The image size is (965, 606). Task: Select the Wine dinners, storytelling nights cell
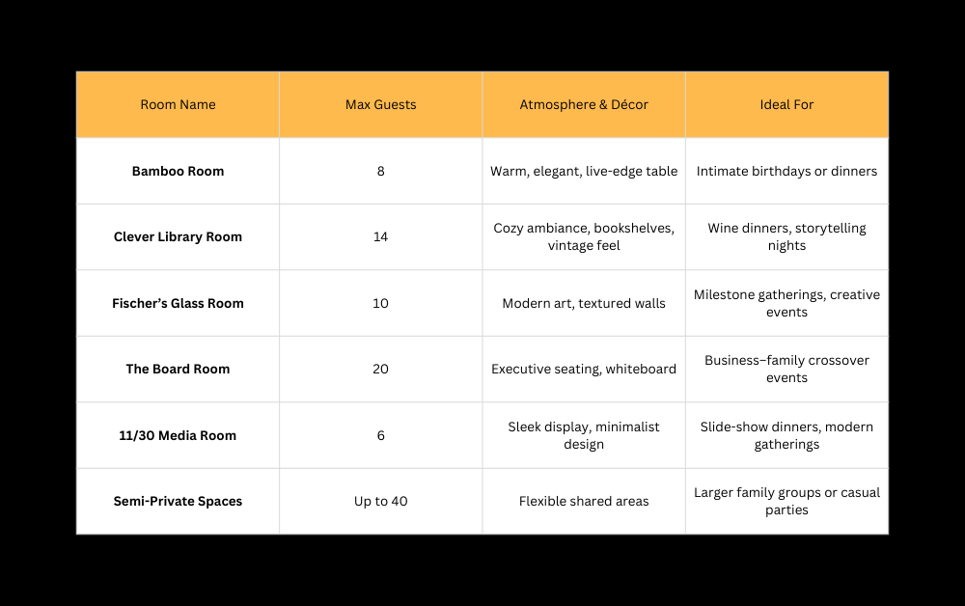pos(786,236)
